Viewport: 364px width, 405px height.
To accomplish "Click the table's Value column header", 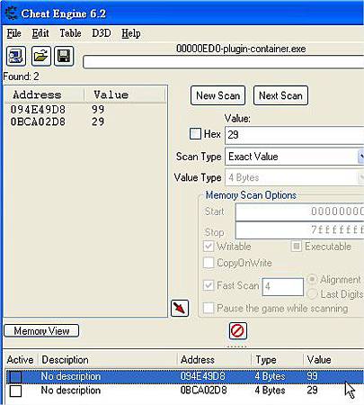I will coord(319,360).
